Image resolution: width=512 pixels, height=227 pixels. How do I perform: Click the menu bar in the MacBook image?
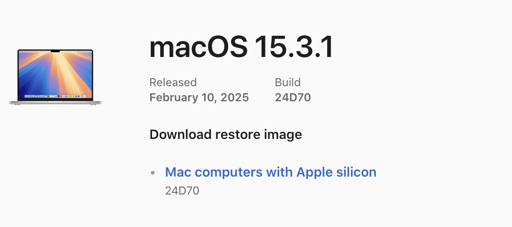[55, 51]
